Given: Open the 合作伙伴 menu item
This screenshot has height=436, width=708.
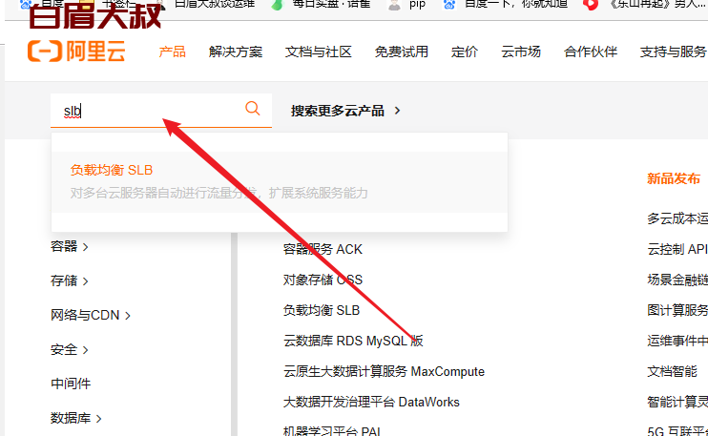Looking at the screenshot, I should coord(590,52).
